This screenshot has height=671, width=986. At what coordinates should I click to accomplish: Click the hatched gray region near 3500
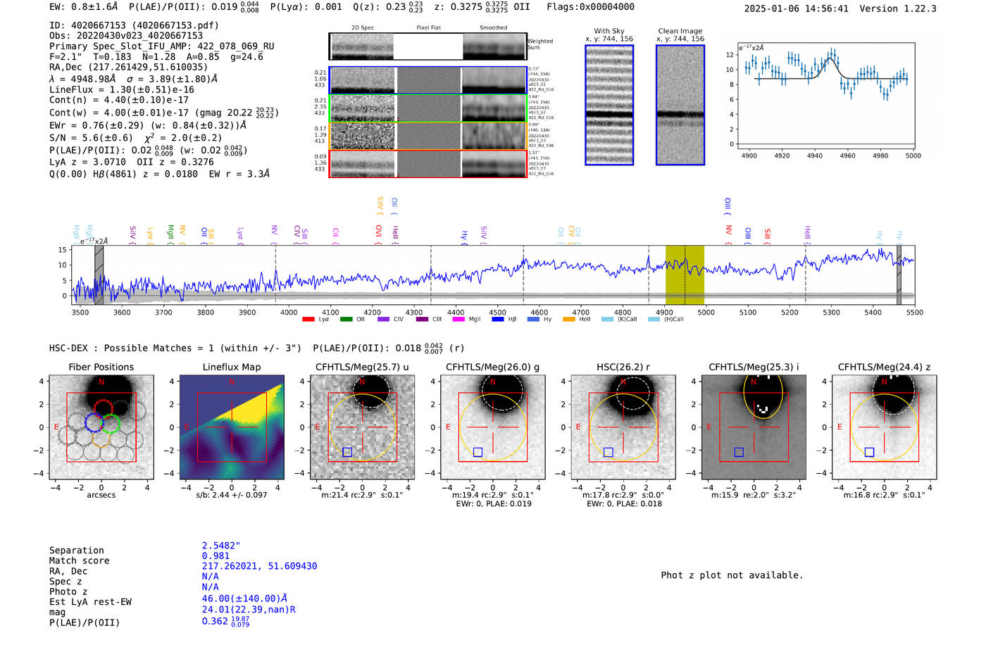coord(99,275)
